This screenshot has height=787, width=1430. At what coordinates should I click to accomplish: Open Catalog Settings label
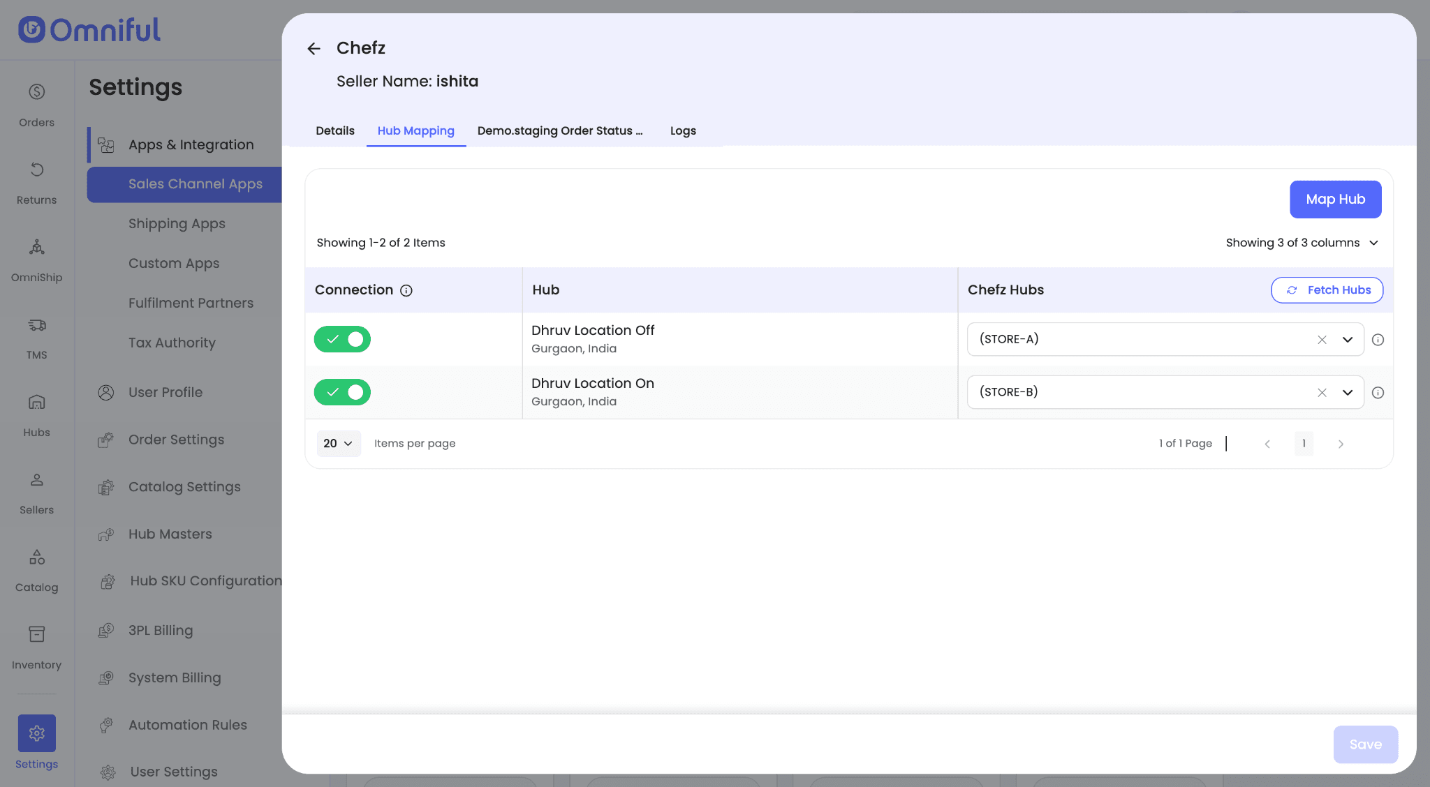pos(184,487)
